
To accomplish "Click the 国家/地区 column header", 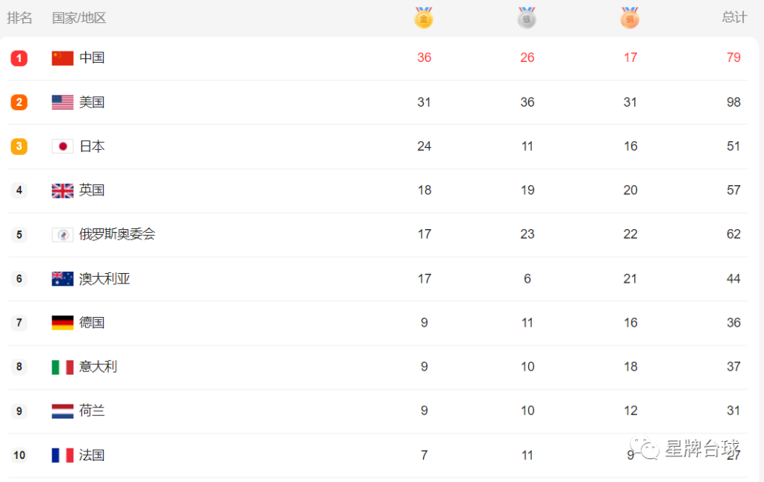I will (79, 18).
